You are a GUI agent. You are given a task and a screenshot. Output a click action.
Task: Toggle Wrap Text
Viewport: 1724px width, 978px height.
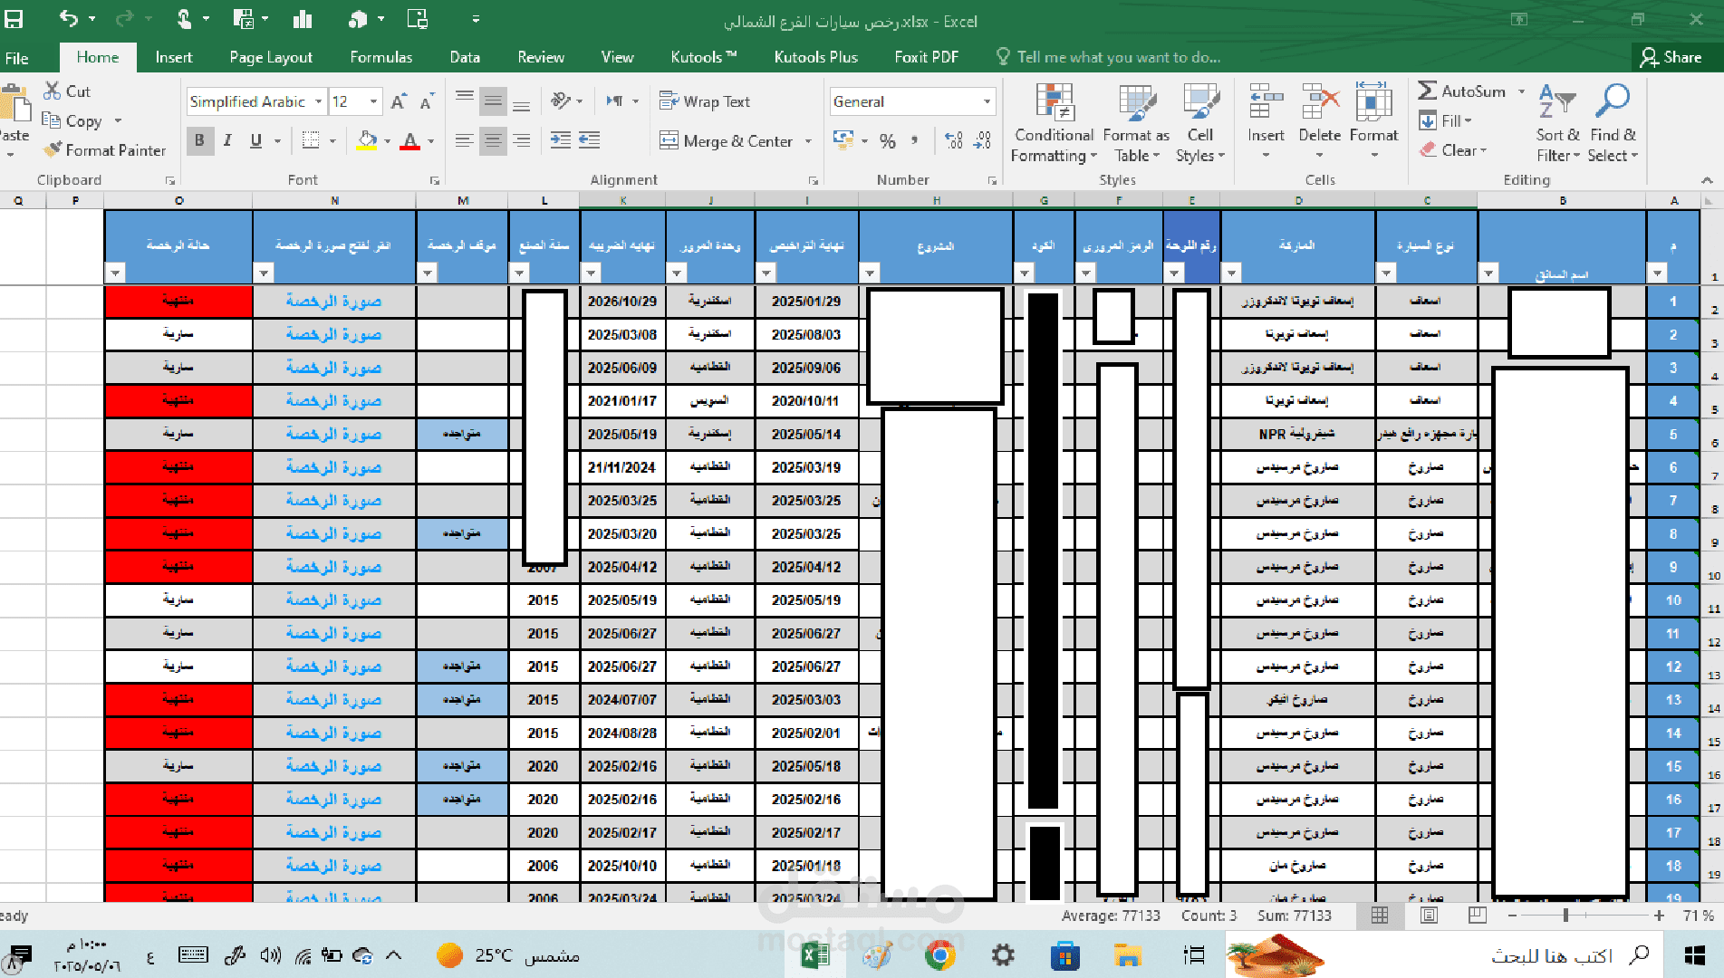[705, 101]
